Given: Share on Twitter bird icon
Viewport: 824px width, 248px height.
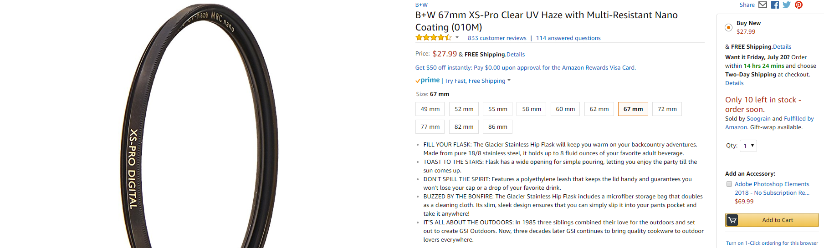Looking at the screenshot, I should coord(787,5).
